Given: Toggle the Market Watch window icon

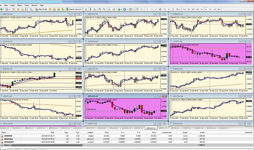Looking at the screenshot, I should point(13,9).
